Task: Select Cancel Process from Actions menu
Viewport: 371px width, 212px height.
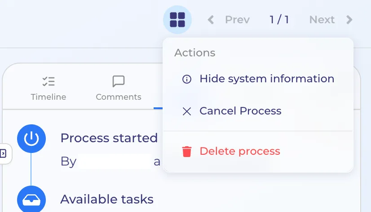Action: (258, 111)
